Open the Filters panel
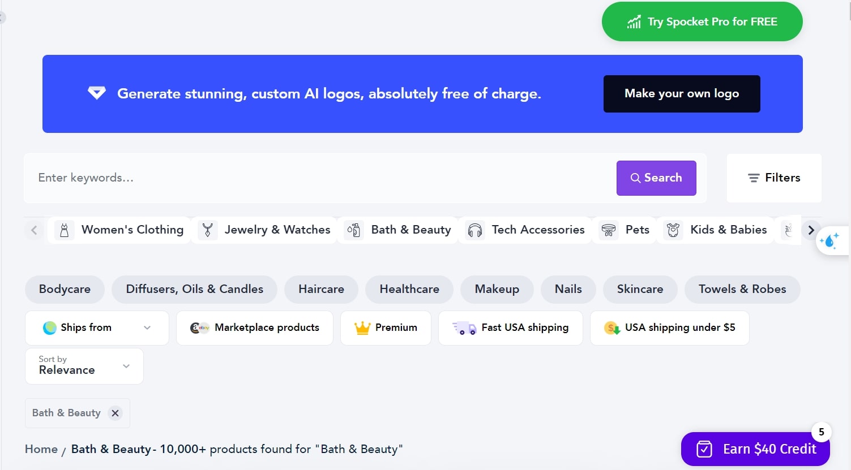The width and height of the screenshot is (851, 470). coord(774,178)
